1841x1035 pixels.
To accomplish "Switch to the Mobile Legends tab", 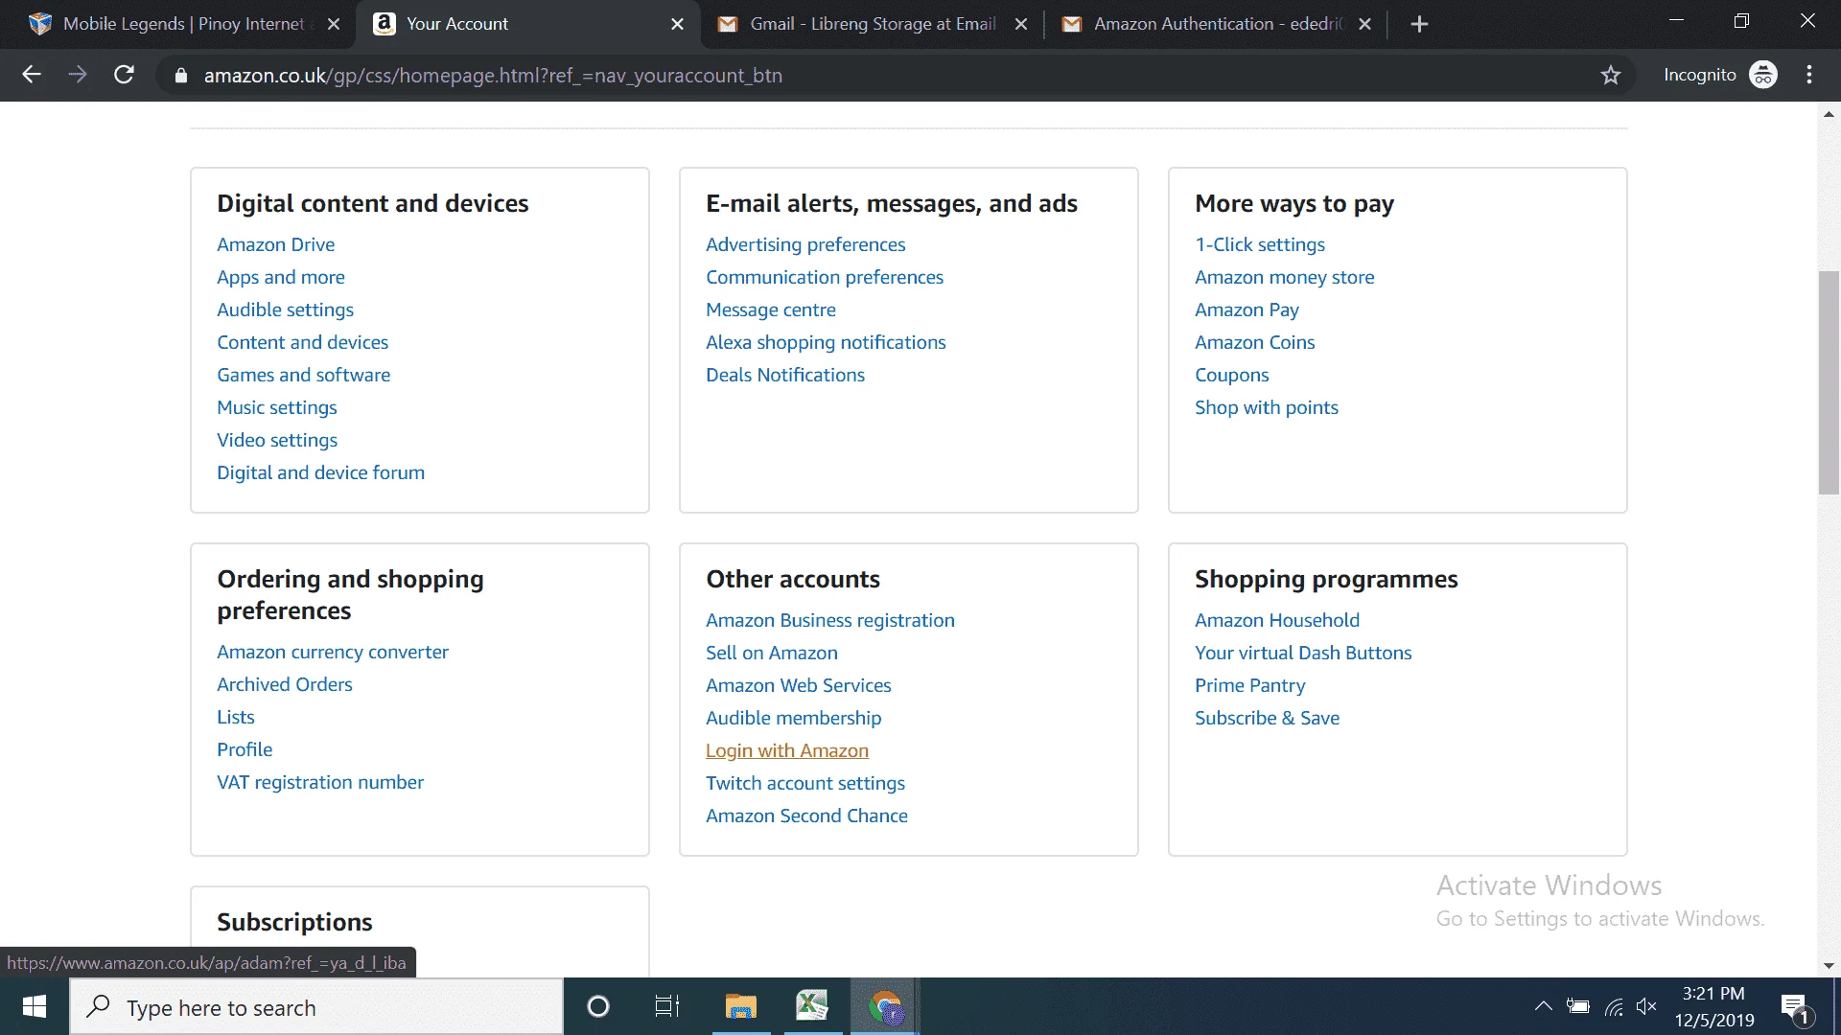I will [x=183, y=24].
